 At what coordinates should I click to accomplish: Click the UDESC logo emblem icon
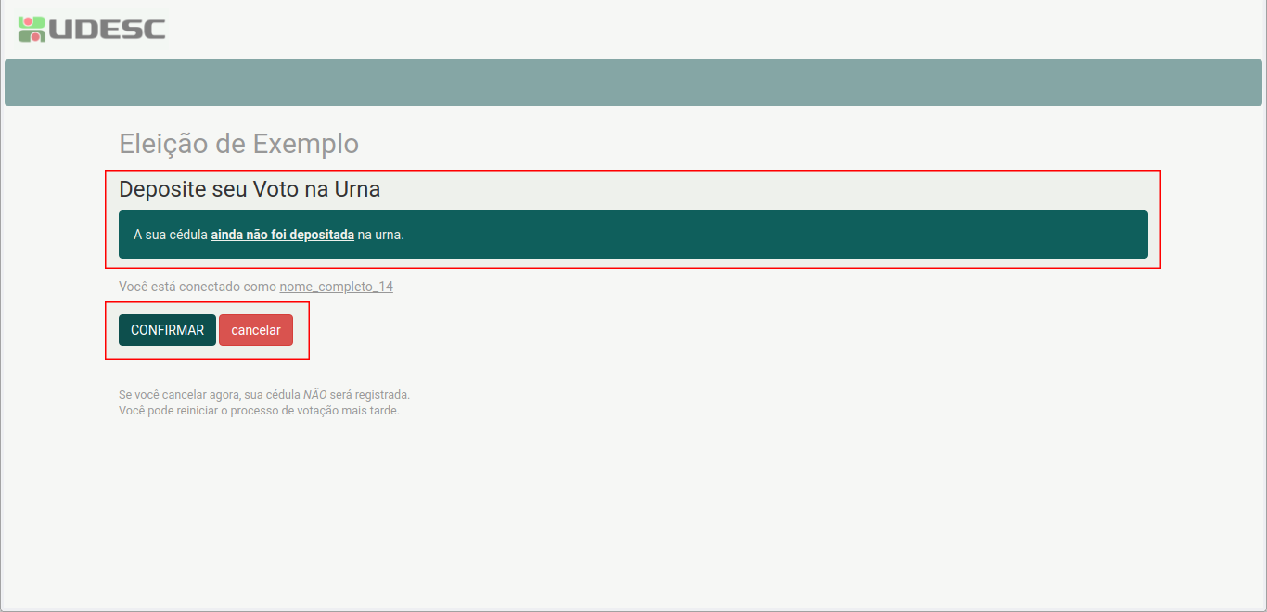[x=32, y=29]
